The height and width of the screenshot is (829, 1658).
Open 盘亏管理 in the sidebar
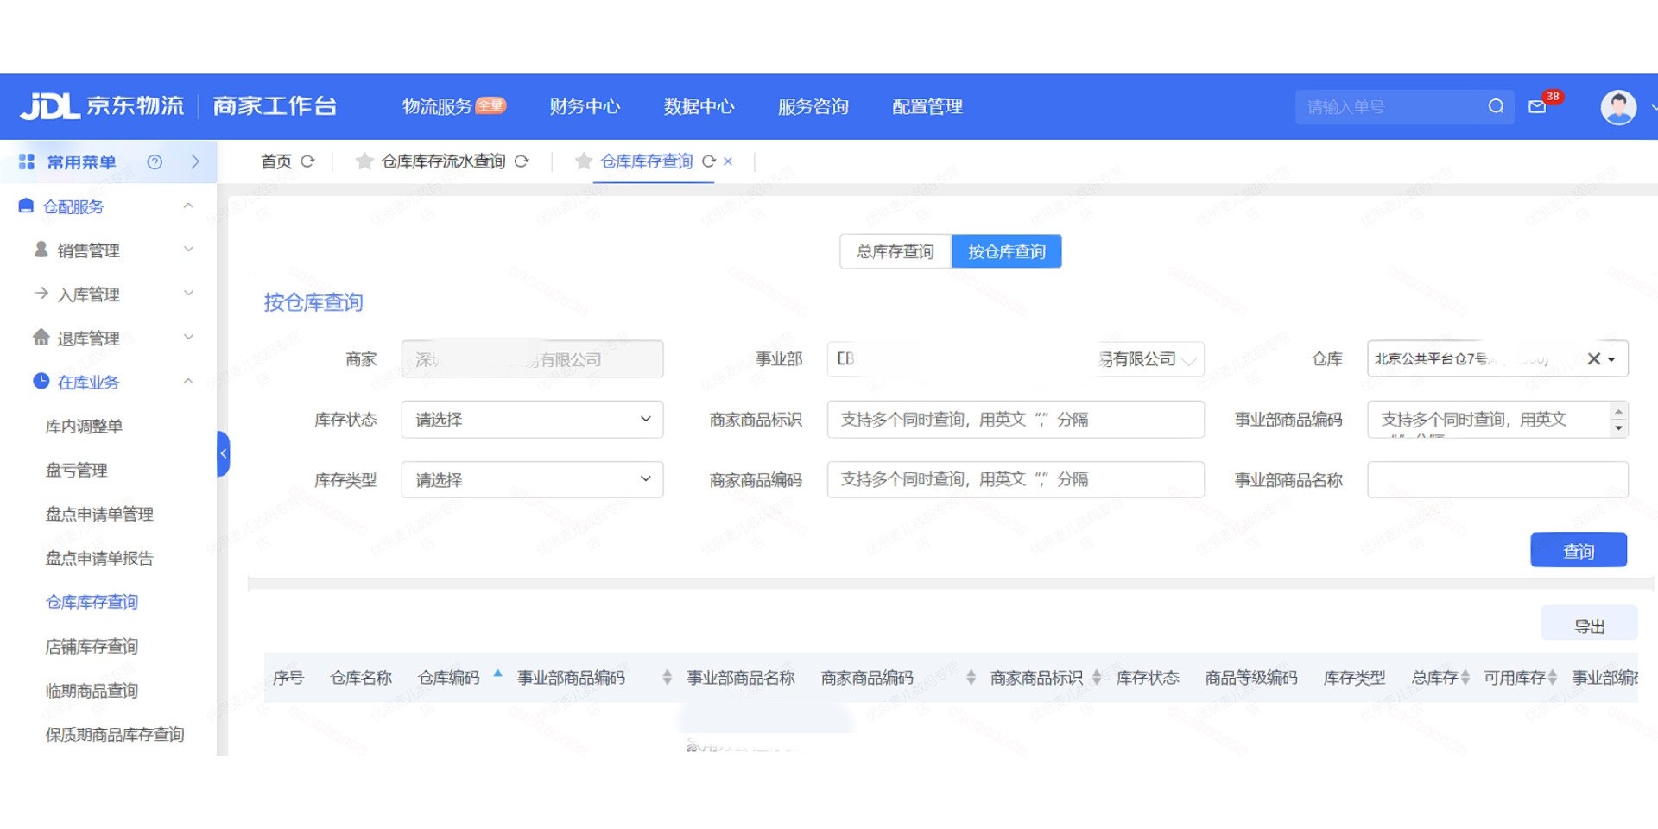coord(76,470)
